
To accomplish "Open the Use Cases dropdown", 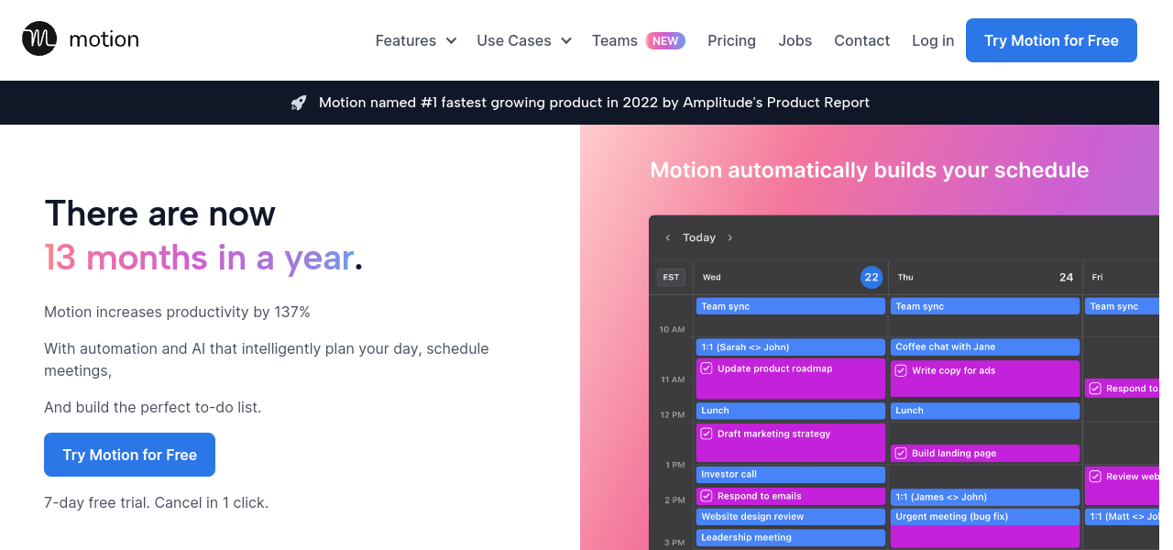I will [523, 40].
